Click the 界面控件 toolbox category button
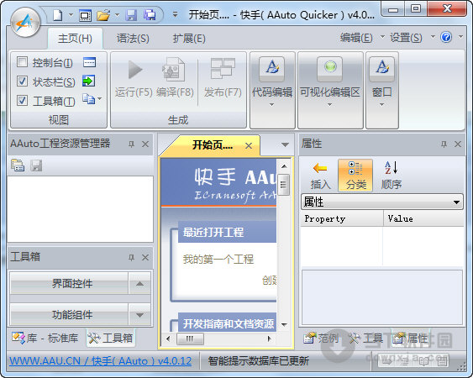Screen dimensions: 473x378 (69, 283)
